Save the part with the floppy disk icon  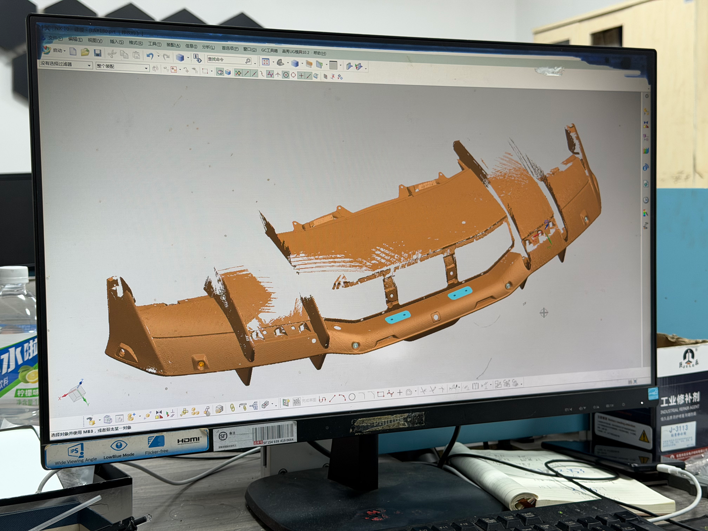[98, 53]
